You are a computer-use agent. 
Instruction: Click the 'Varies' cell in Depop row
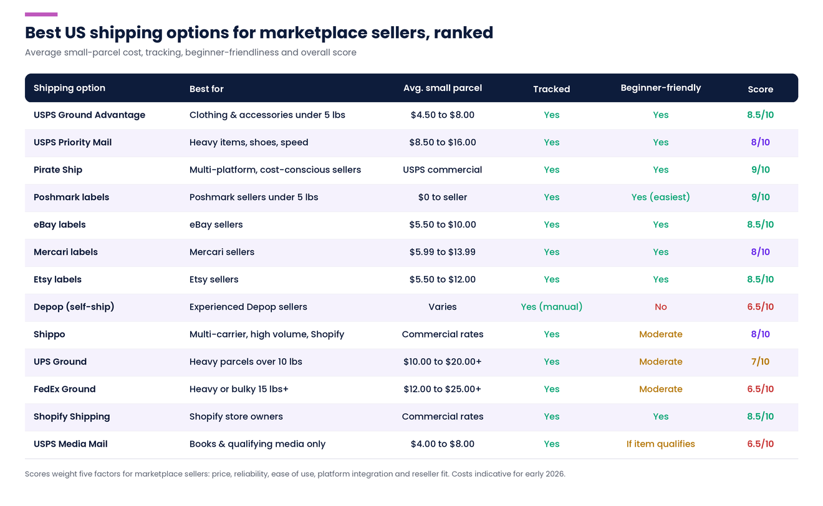tap(443, 307)
